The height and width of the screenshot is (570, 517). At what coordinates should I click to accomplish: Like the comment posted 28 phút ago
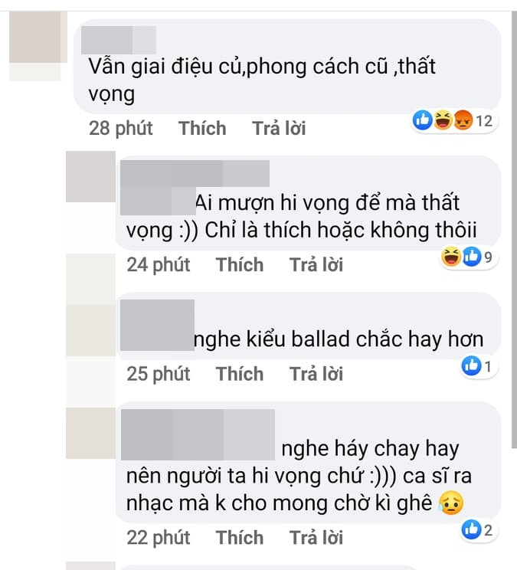(202, 128)
